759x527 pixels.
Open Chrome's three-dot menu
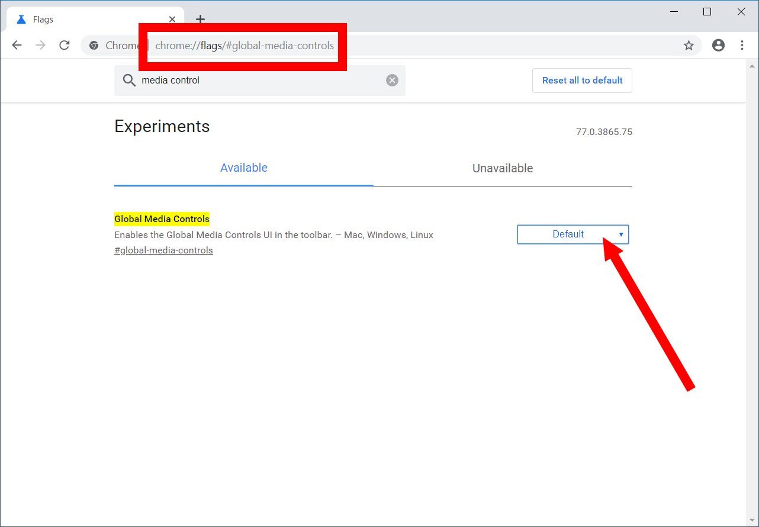pos(742,45)
